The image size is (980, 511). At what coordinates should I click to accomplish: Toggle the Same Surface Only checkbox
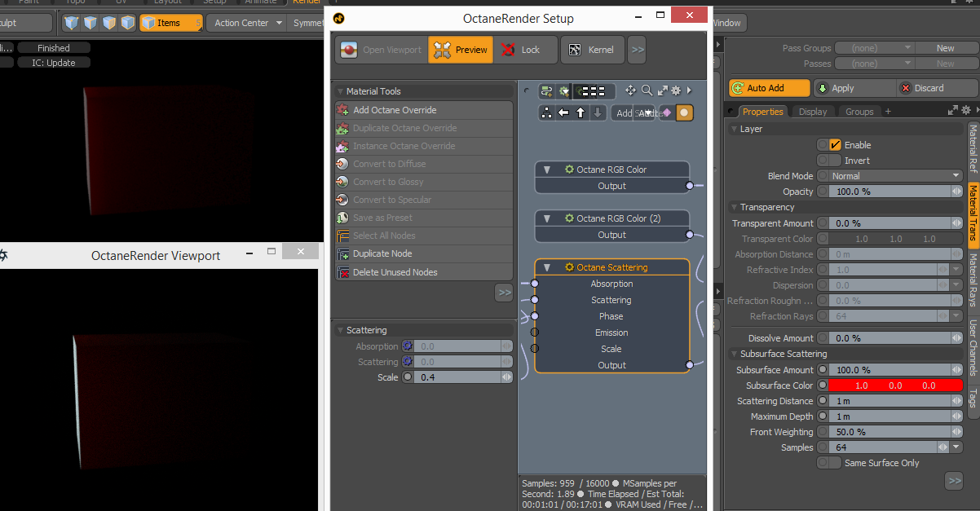click(x=835, y=462)
